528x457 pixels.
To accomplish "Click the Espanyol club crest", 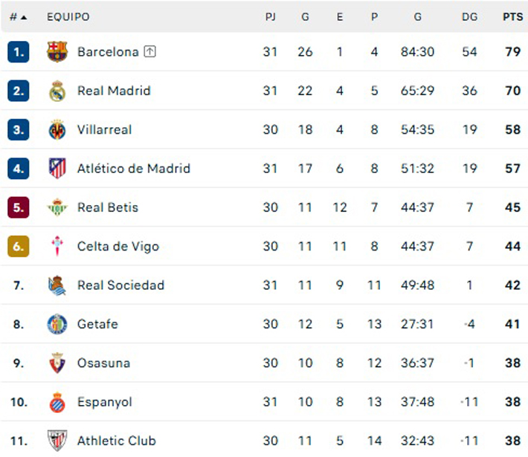I will coord(57,402).
